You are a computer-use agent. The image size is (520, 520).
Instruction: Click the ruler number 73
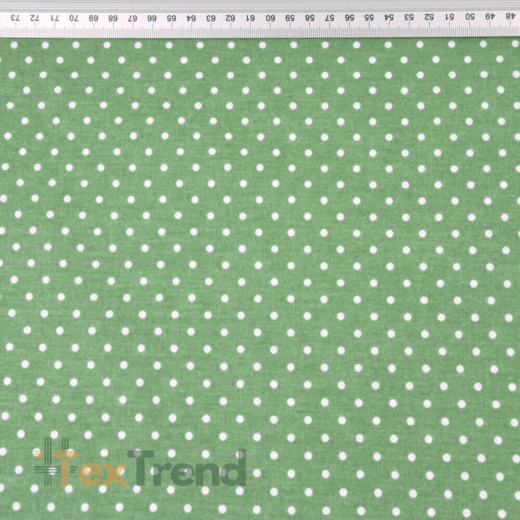pyautogui.click(x=15, y=18)
